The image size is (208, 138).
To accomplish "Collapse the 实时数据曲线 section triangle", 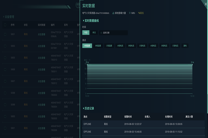I will pyautogui.click(x=83, y=21).
